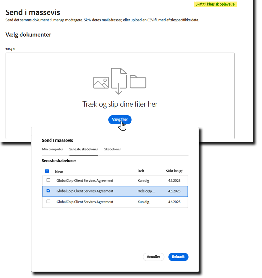Switch to the Min computer tab
Image resolution: width=262 pixels, height=278 pixels.
[x=52, y=149]
